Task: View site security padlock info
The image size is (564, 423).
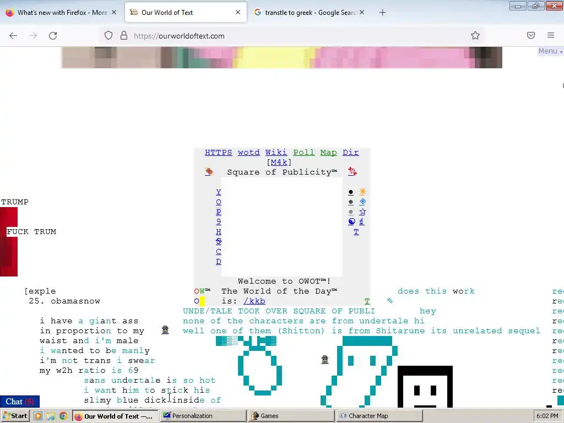Action: (124, 36)
